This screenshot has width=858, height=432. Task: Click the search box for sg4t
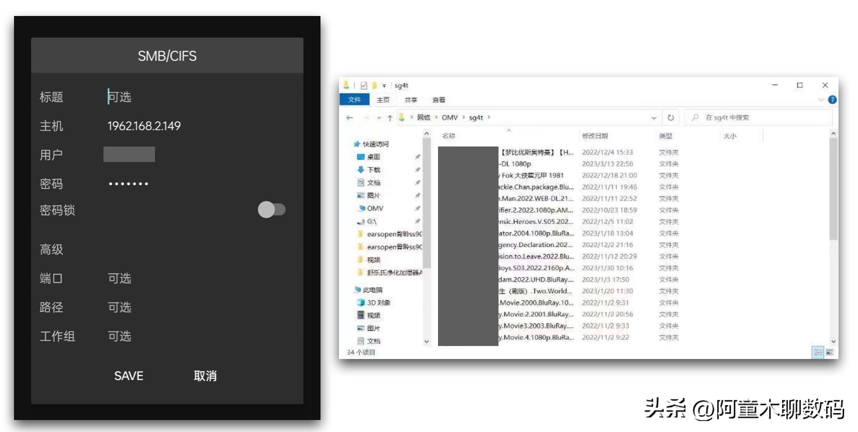pyautogui.click(x=758, y=117)
